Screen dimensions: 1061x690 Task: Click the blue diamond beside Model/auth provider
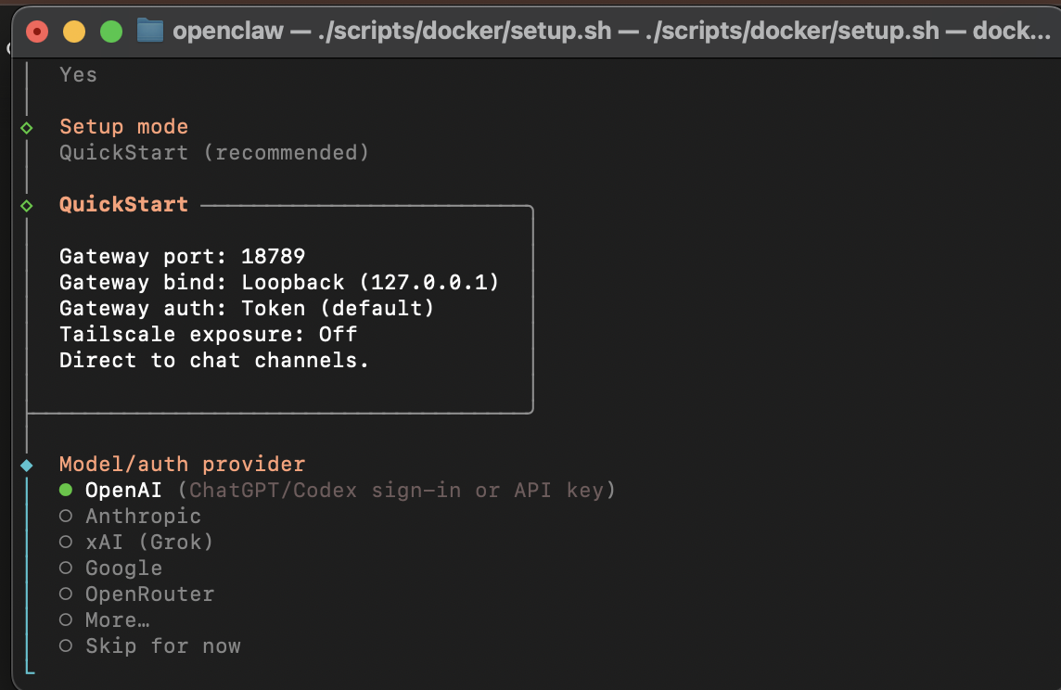pyautogui.click(x=26, y=466)
